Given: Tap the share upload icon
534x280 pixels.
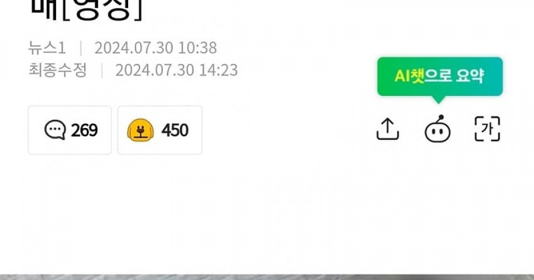Looking at the screenshot, I should pyautogui.click(x=388, y=129).
